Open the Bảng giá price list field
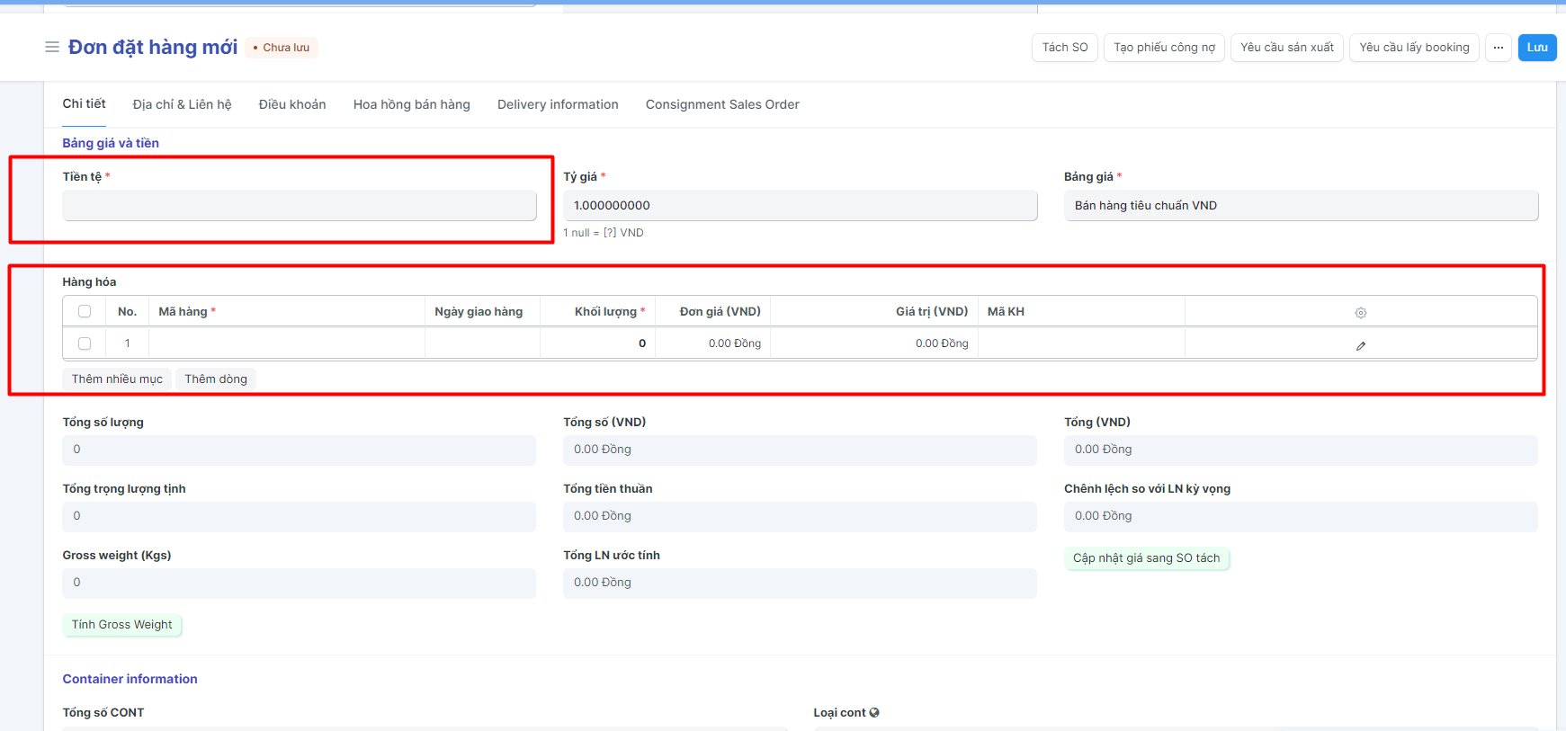 1300,206
